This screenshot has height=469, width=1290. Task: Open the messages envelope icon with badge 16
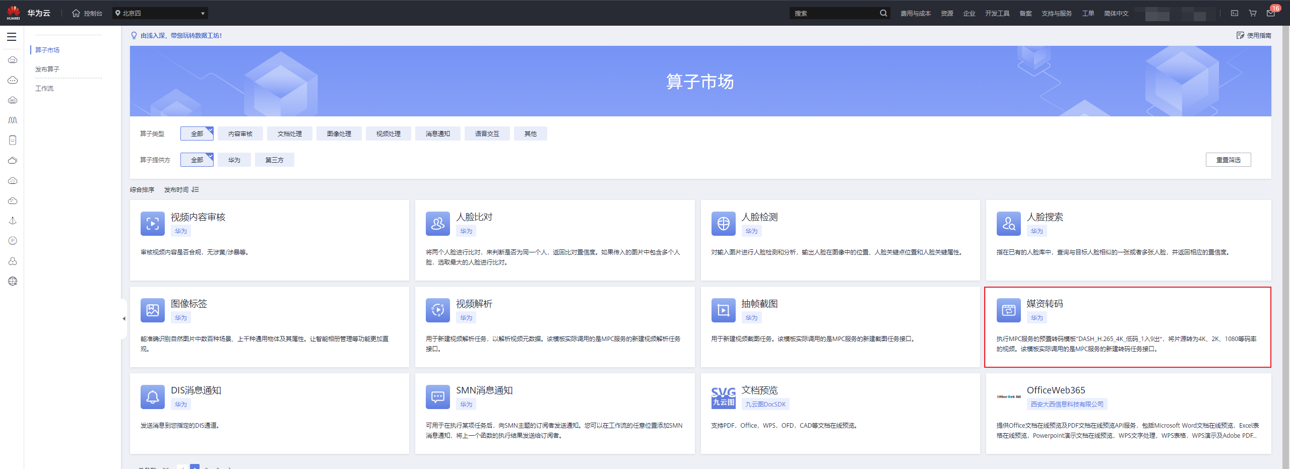[1271, 13]
